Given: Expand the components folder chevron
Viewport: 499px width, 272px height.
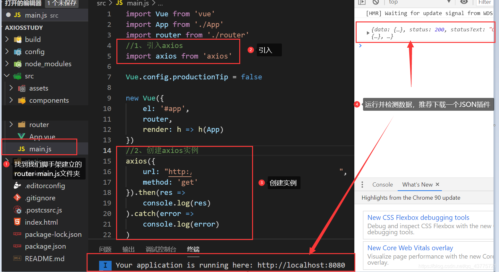Looking at the screenshot, I should pos(11,100).
